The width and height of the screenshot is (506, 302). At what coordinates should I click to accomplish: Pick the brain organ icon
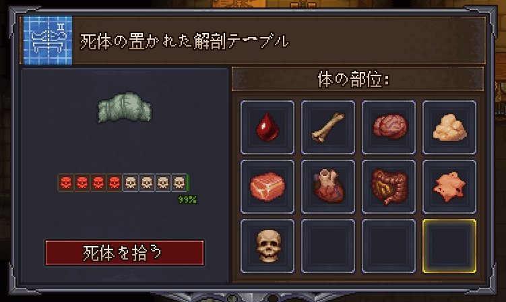(389, 127)
